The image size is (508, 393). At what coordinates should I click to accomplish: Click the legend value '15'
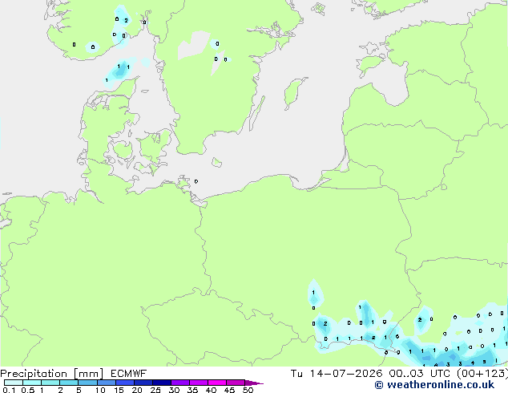point(119,390)
